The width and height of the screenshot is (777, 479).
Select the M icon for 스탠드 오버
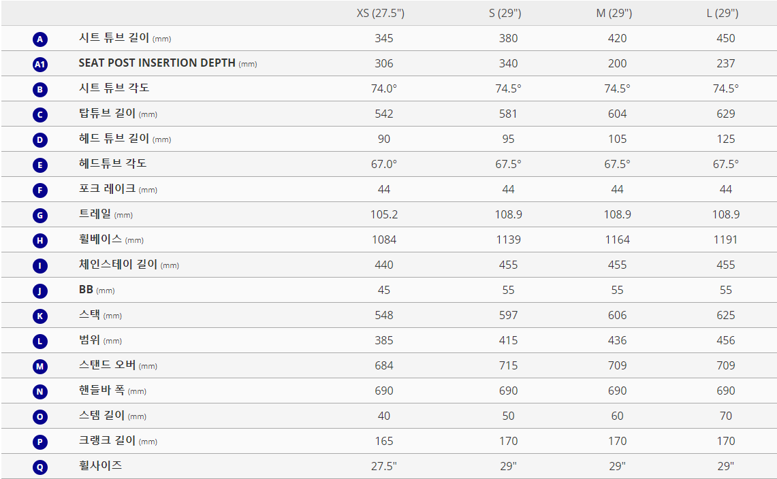tap(40, 367)
